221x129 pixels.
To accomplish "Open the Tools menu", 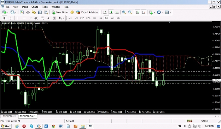I will 45,7.
